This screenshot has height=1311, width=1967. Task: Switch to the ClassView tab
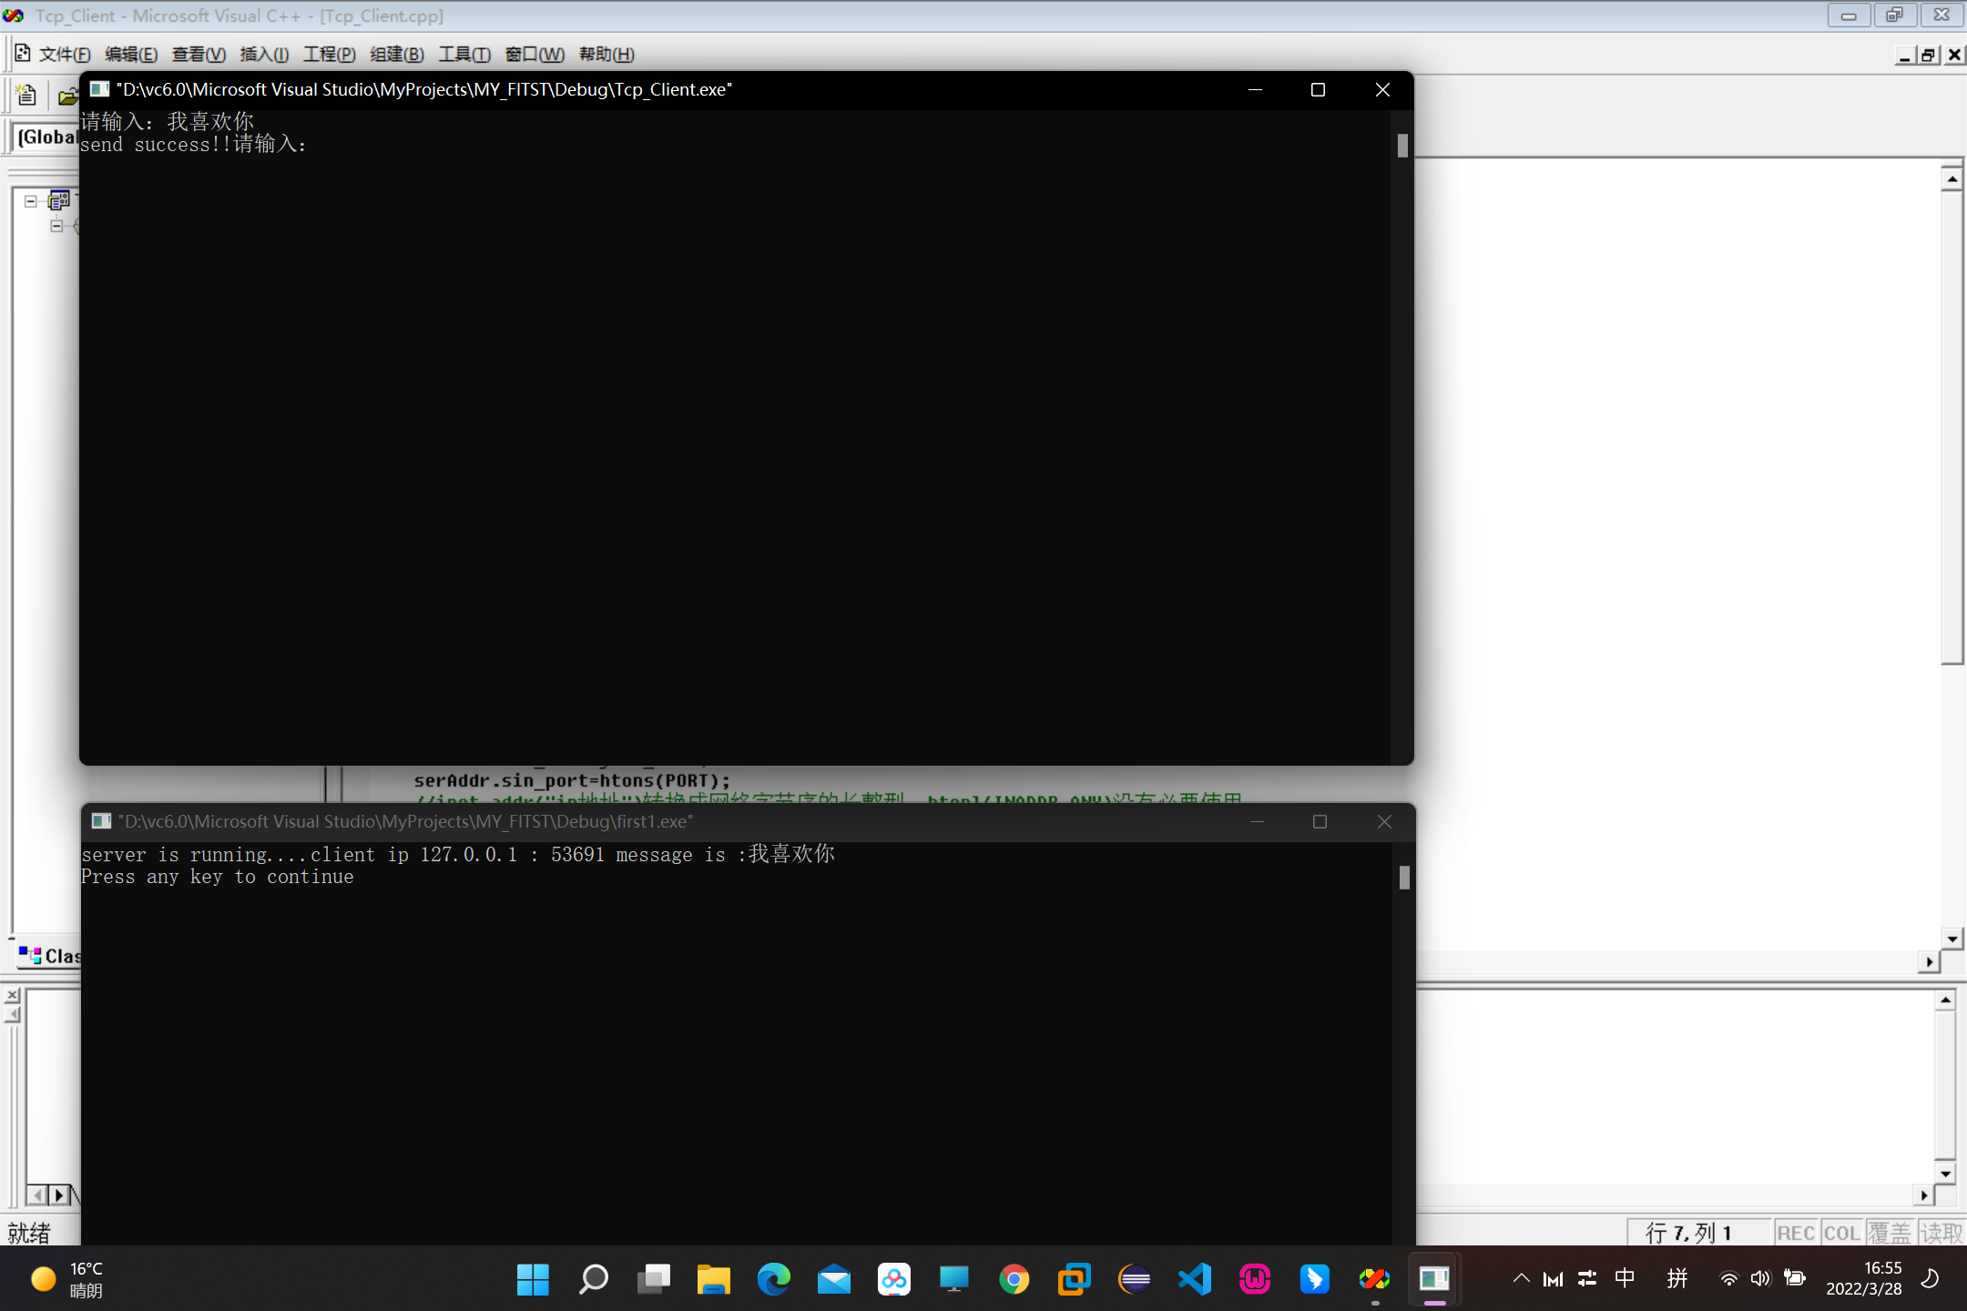click(50, 956)
